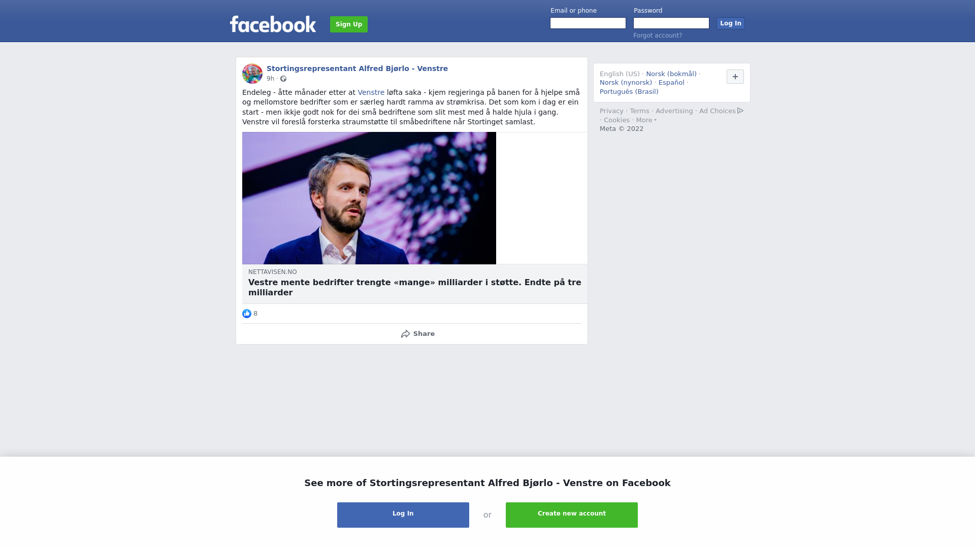This screenshot has height=548, width=975.
Task: Open the Forgot account link
Action: point(658,36)
